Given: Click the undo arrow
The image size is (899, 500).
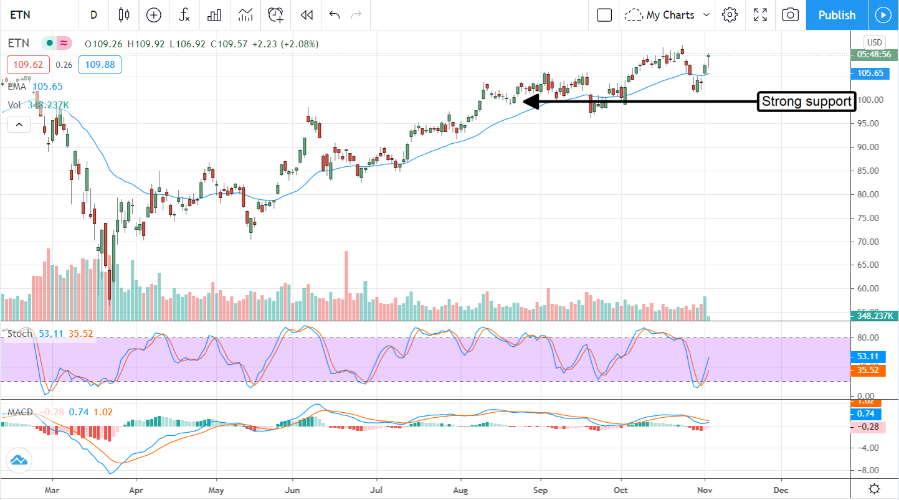Looking at the screenshot, I should pyautogui.click(x=335, y=15).
